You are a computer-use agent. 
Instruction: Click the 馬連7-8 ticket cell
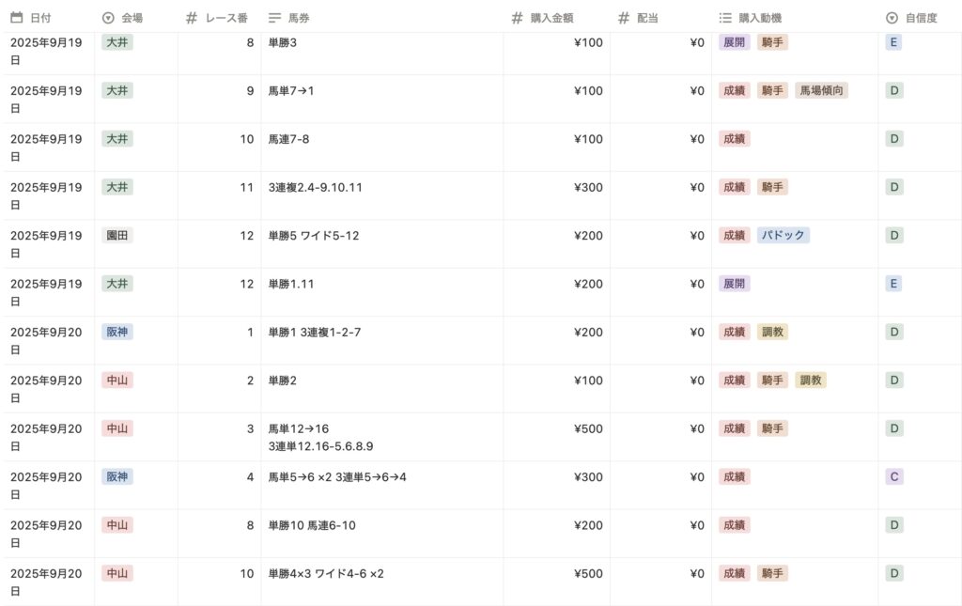(288, 139)
